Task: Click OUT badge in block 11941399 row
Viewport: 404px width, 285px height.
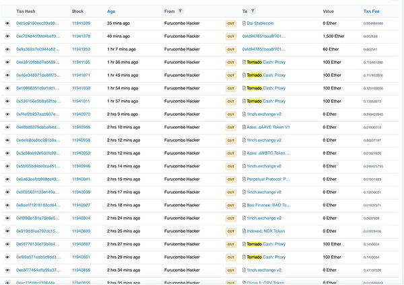Action: click(231, 24)
